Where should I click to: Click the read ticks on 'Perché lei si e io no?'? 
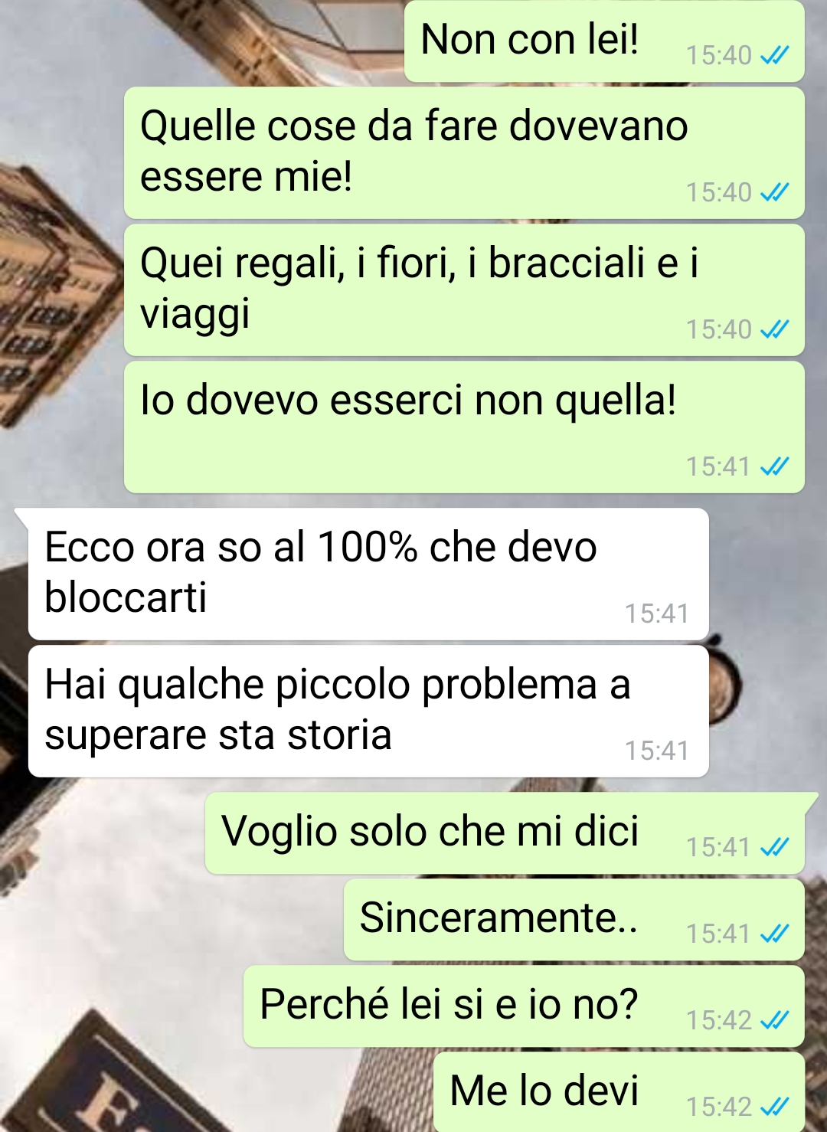pyautogui.click(x=774, y=1020)
